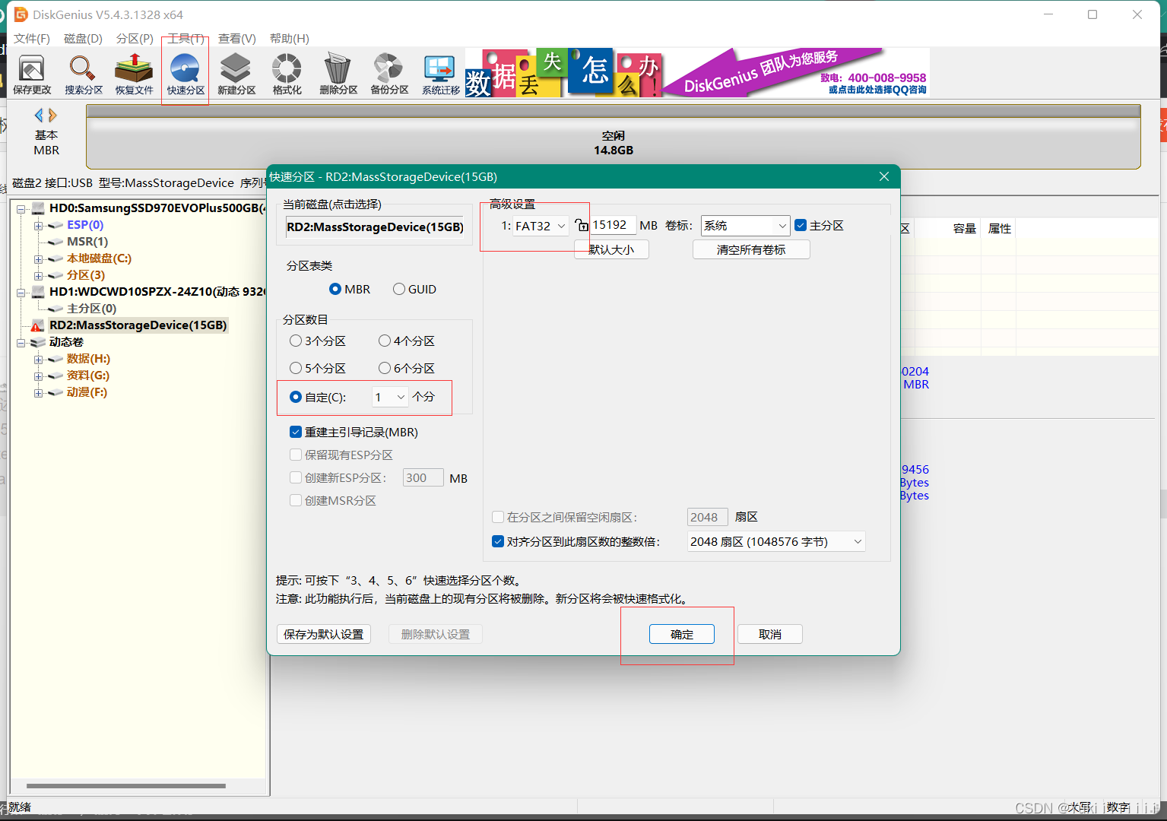The image size is (1167, 821).
Task: Click the HD0 Samsung SSD disk icon
Action: pos(38,208)
